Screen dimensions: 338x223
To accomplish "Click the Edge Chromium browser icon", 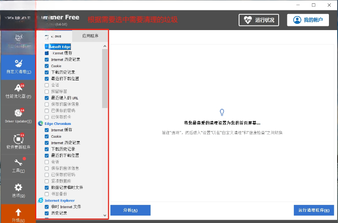I will pos(40,123).
